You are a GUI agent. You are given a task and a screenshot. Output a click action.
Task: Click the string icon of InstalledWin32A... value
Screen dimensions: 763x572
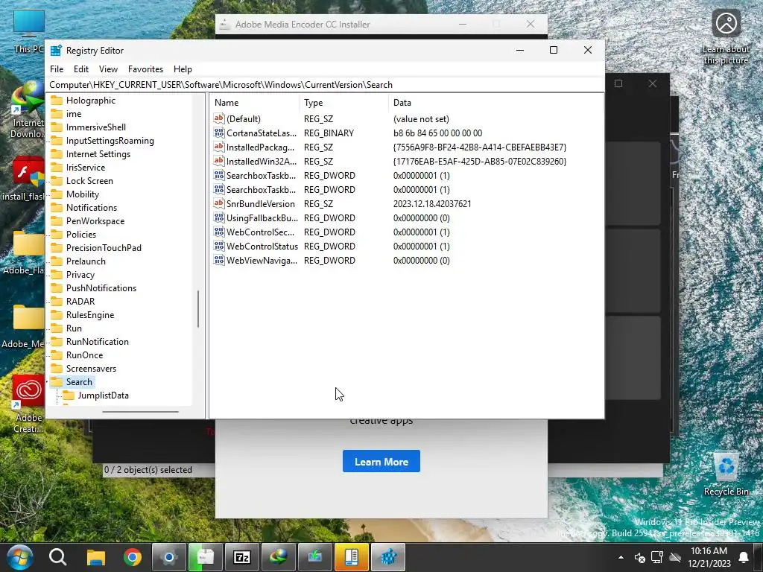[x=219, y=161]
